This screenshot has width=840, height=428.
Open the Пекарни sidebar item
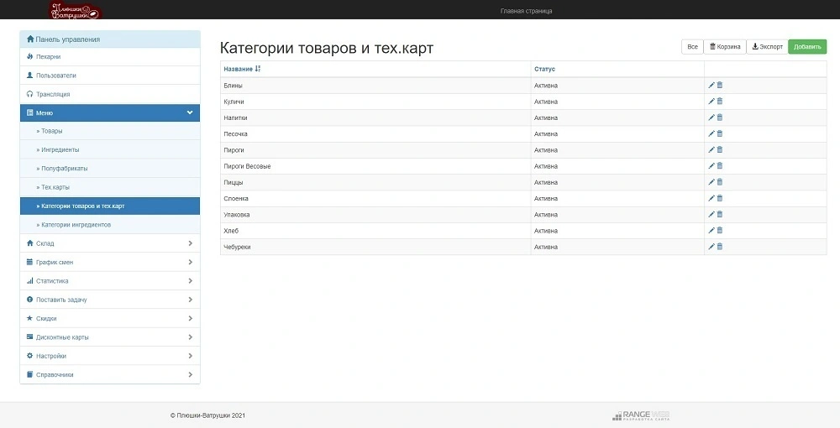click(x=110, y=57)
